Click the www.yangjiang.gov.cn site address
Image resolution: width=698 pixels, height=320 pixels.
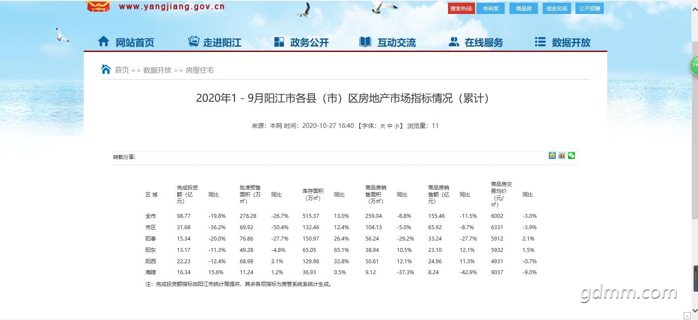(x=171, y=7)
